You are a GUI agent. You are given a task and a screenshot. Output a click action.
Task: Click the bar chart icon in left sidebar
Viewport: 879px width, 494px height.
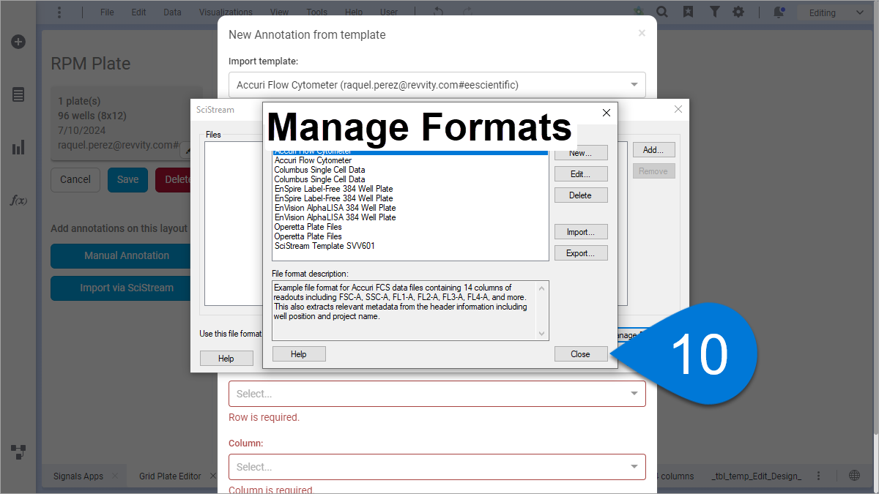point(18,147)
